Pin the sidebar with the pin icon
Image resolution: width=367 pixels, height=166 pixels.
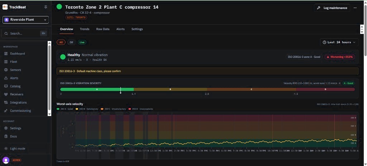point(46,7)
